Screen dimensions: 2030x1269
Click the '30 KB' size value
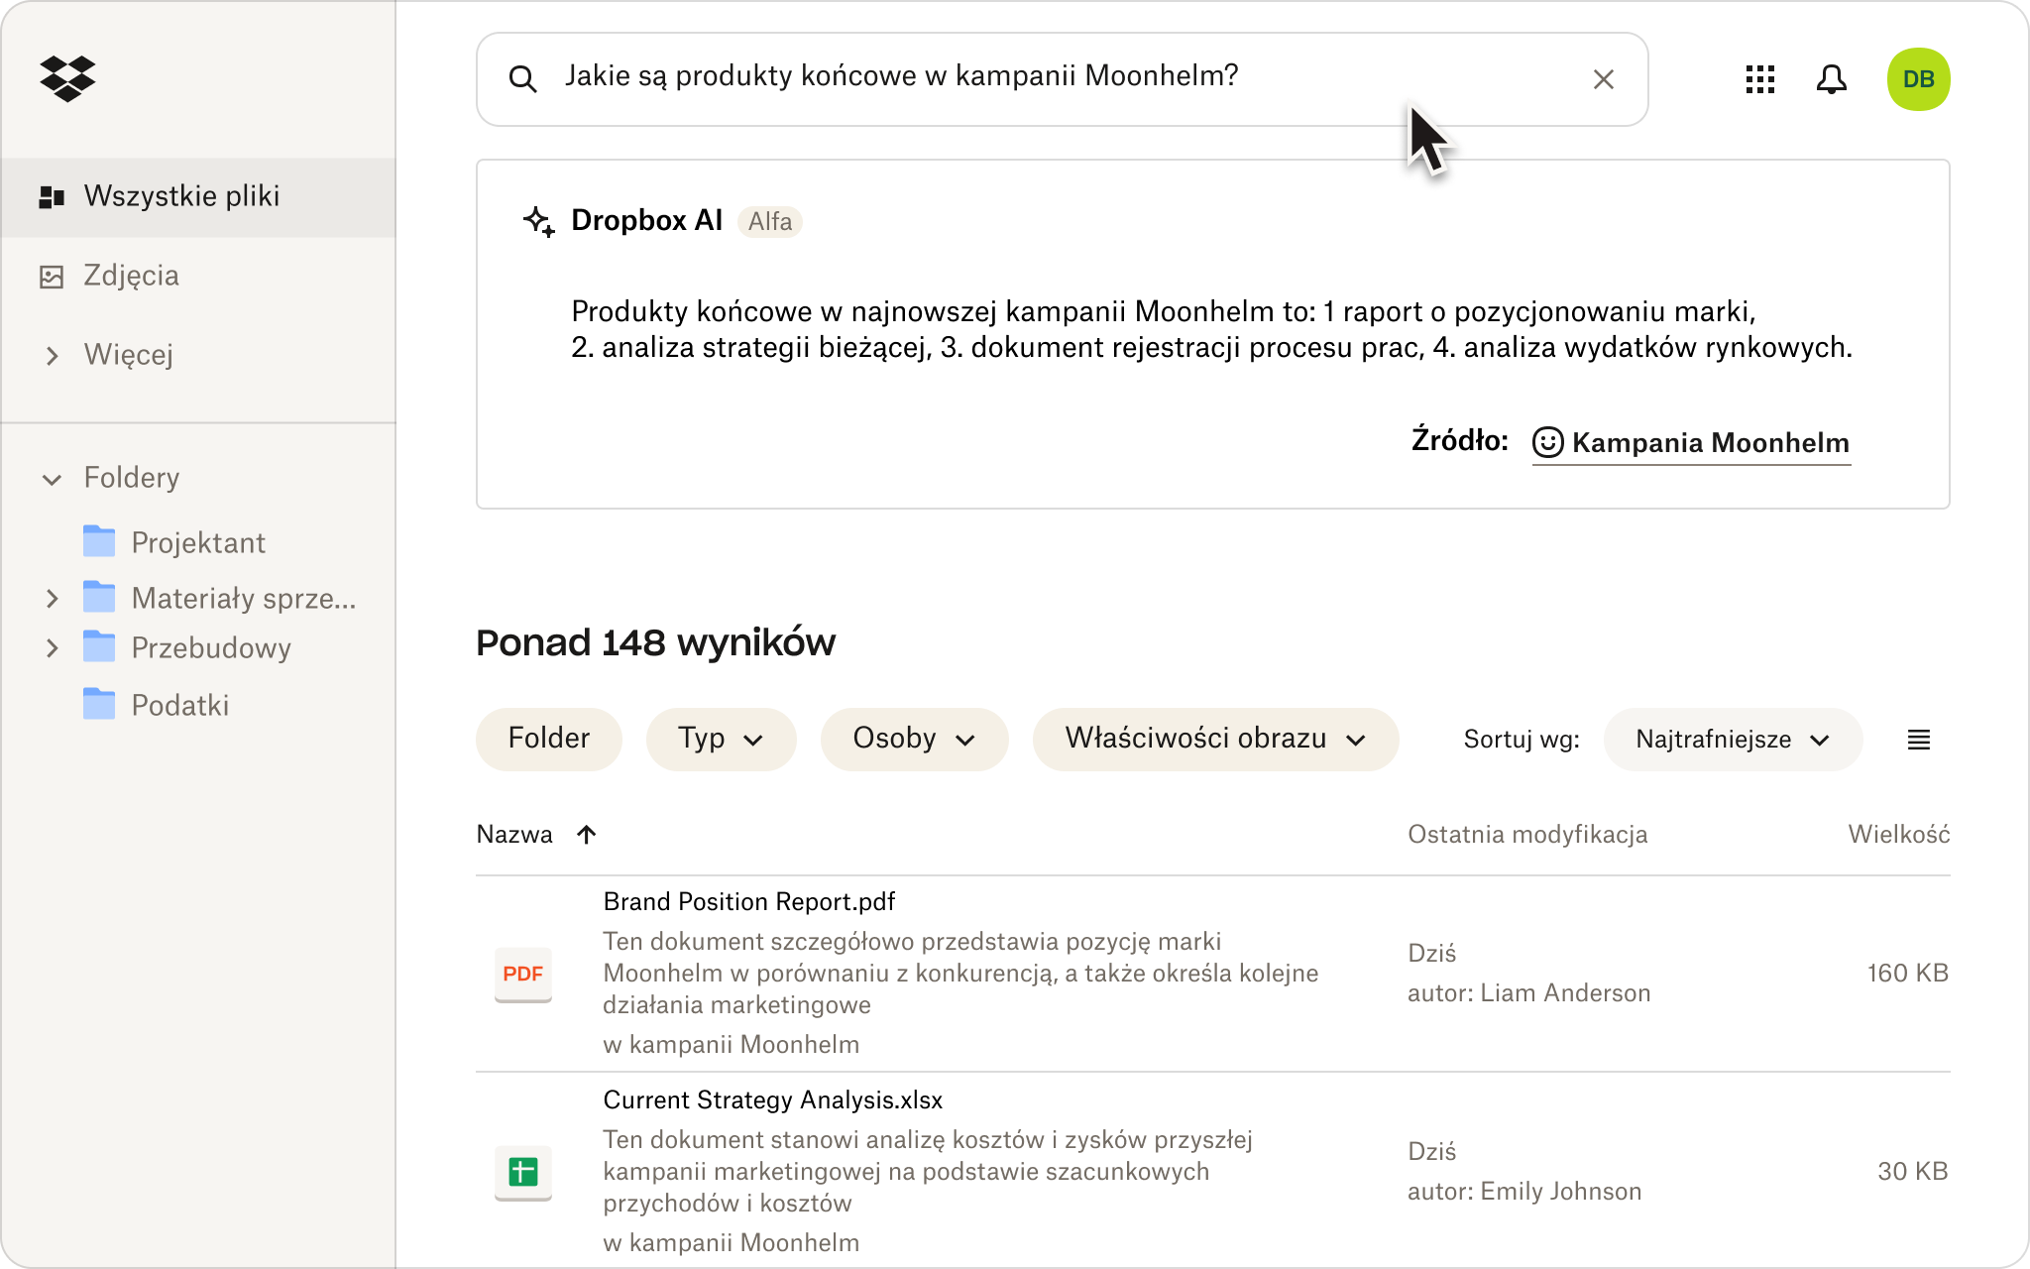1912,1172
